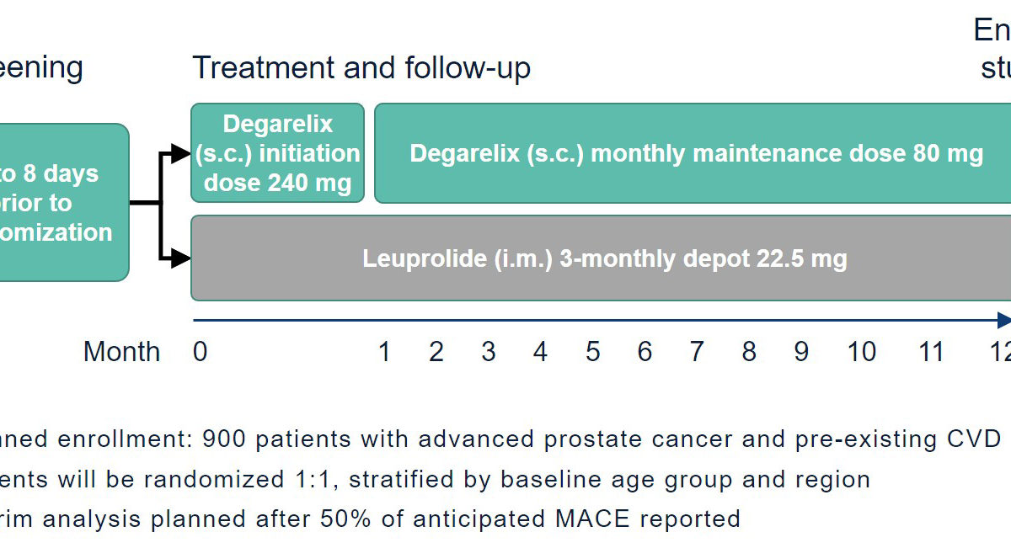Image resolution: width=1011 pixels, height=548 pixels.
Task: Click the blue timeline arrowhead at month 12
Action: pyautogui.click(x=1004, y=320)
